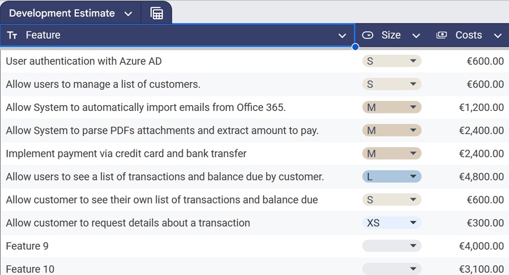Click the blue selection handle under Feature header

[x=355, y=47]
